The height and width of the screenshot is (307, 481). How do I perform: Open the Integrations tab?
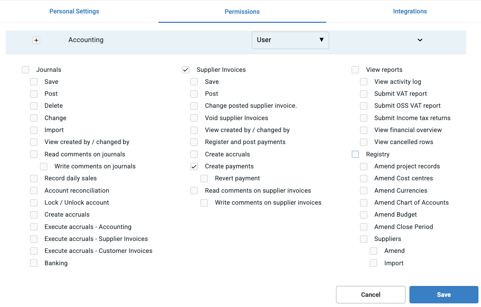(x=410, y=11)
